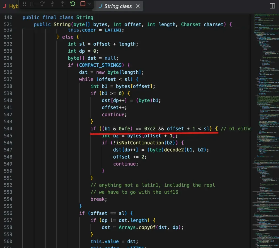
Task: Click '(byte)b1' cast on line 540
Action: (x=147, y=100)
